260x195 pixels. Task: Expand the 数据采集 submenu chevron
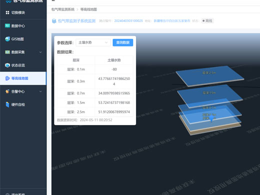coord(40,52)
